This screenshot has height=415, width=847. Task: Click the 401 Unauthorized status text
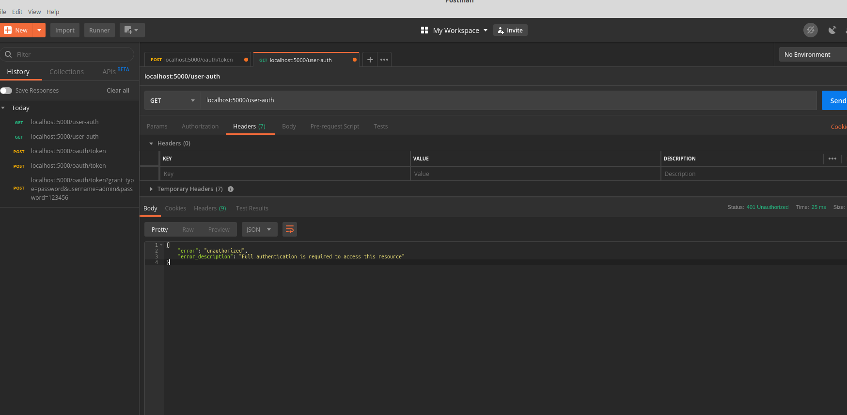pyautogui.click(x=768, y=207)
